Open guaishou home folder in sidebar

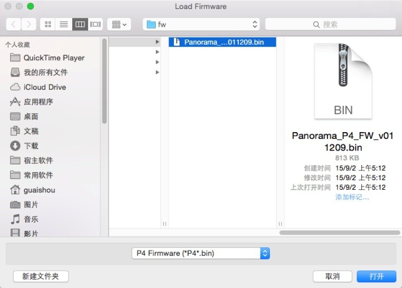(x=39, y=190)
